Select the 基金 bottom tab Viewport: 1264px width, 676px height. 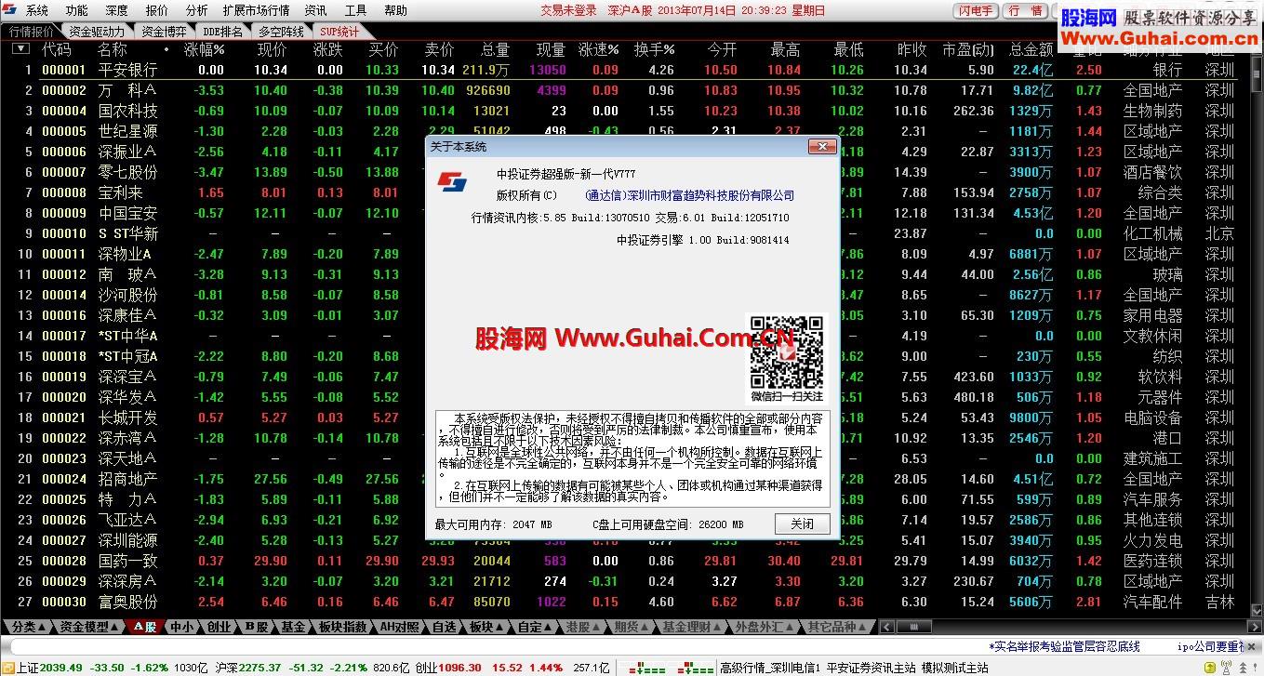pos(293,628)
